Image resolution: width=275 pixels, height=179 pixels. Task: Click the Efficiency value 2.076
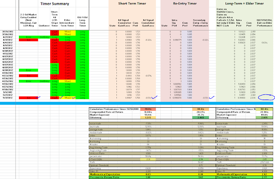pos(264,118)
